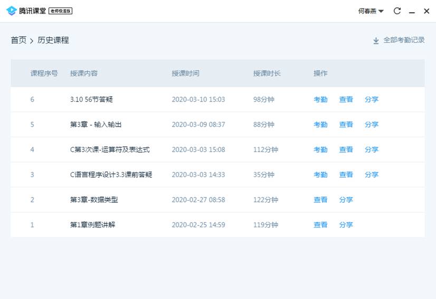Open 考勤 for C语言程序设计3.3课前答疑
Screen dimensions: 436x299
click(x=320, y=174)
